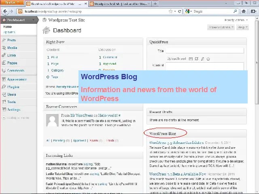The image size is (259, 194).
Task: Click QuickPress add image icon
Action: click(191, 59)
